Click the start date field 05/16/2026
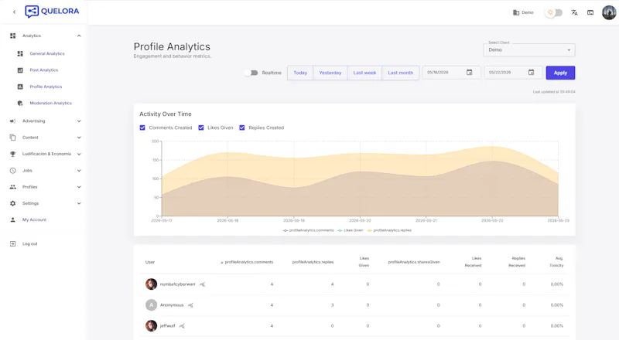Viewport: 619px width, 340px height. 451,73
